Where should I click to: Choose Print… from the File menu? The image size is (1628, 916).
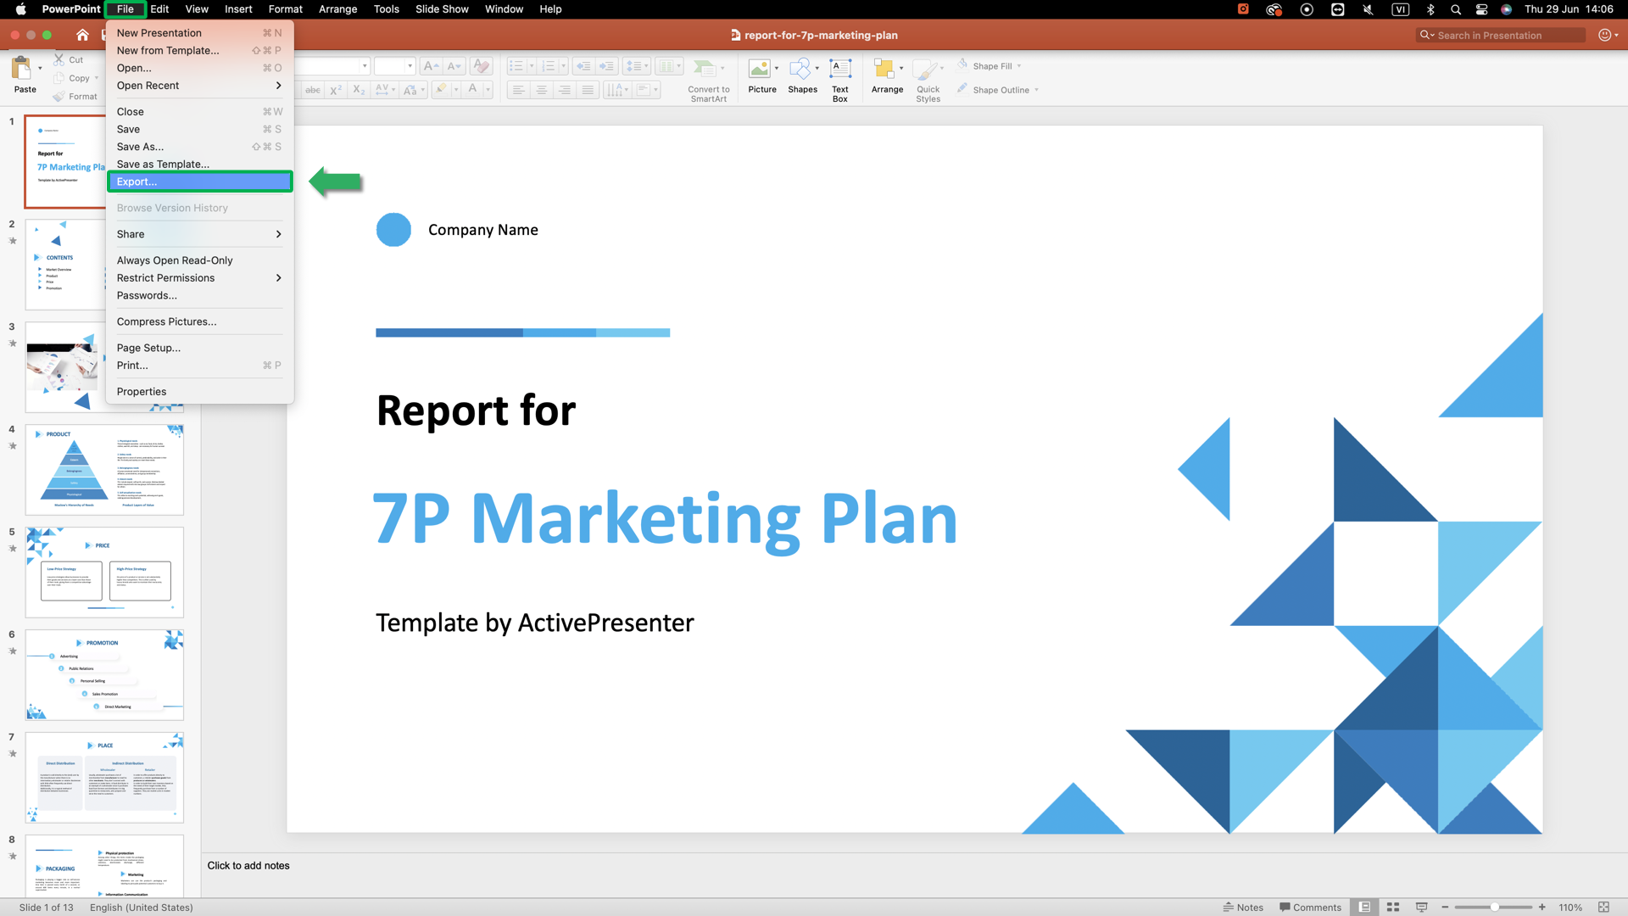click(x=199, y=366)
